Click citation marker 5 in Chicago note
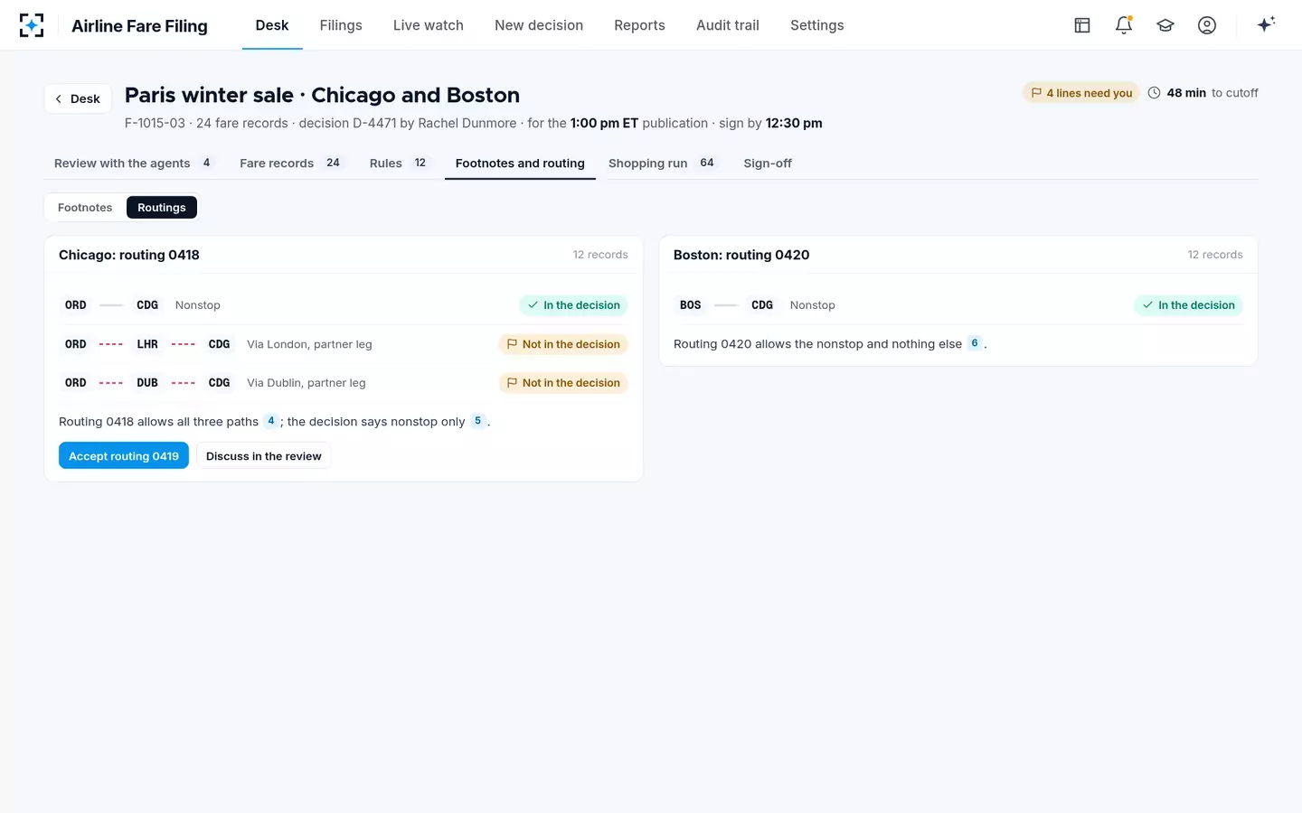The width and height of the screenshot is (1302, 813). 477,421
